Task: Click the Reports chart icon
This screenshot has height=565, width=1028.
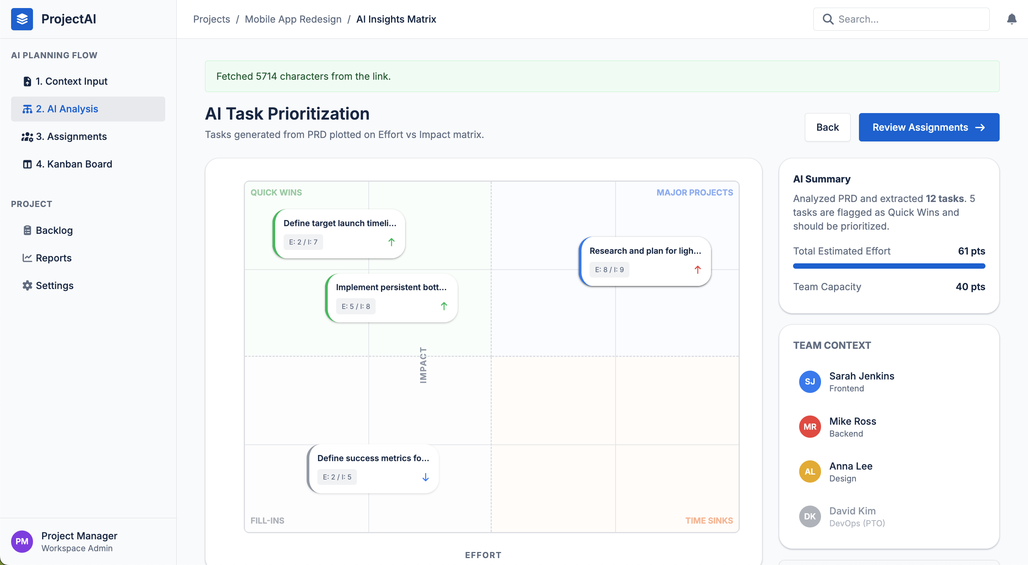Action: pos(27,258)
